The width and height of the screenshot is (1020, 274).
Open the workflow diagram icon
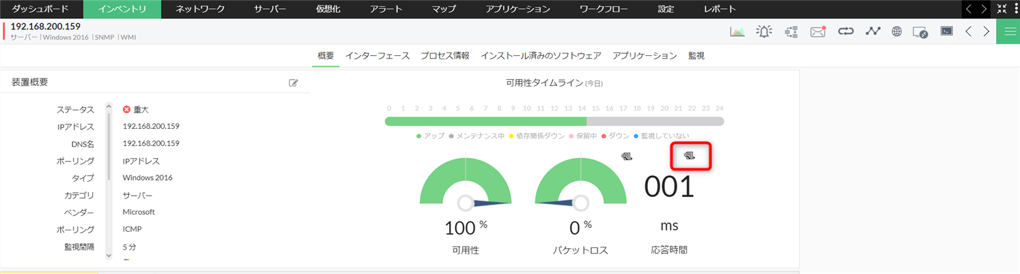point(791,31)
